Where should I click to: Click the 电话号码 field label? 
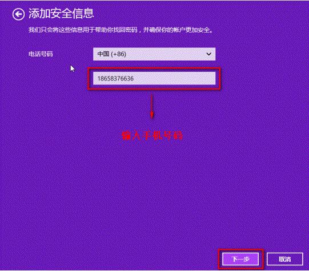(41, 54)
